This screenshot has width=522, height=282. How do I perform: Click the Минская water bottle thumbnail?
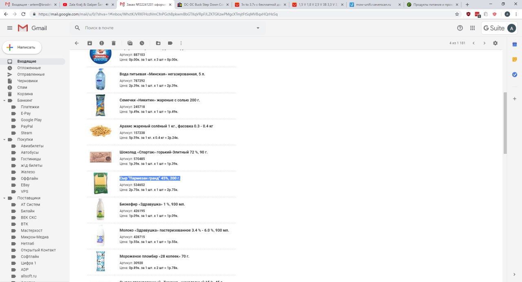pos(100,79)
